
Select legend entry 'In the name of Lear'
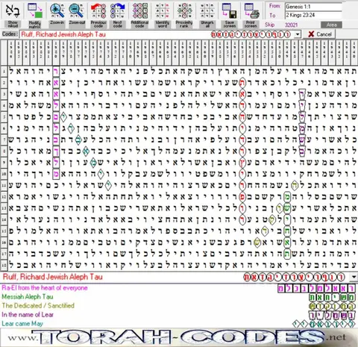pyautogui.click(x=28, y=315)
